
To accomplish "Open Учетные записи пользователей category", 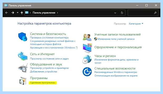I will pyautogui.click(x=118, y=34).
